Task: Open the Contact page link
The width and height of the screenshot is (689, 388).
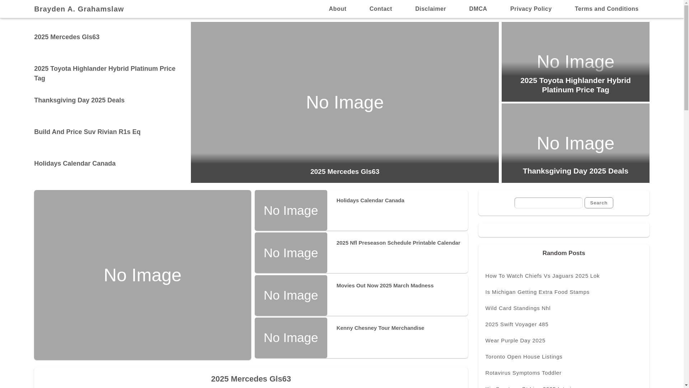Action: click(380, 9)
